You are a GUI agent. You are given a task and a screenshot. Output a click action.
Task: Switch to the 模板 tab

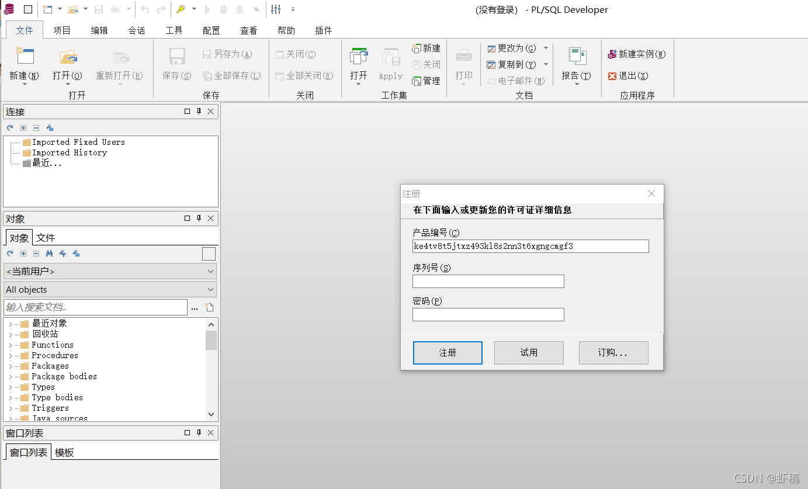[x=64, y=452]
